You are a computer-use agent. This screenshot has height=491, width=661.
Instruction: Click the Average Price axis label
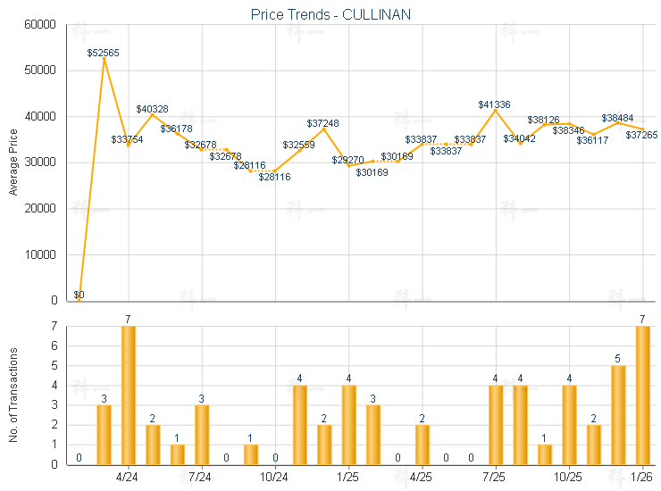(13, 162)
